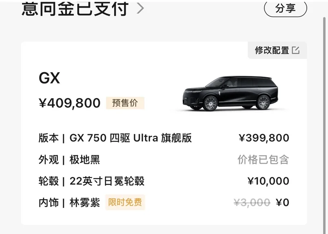The image size is (328, 234).
Task: Select the GX 750 四驱 Ultra 旗舰版 version row
Action: pyautogui.click(x=115, y=138)
